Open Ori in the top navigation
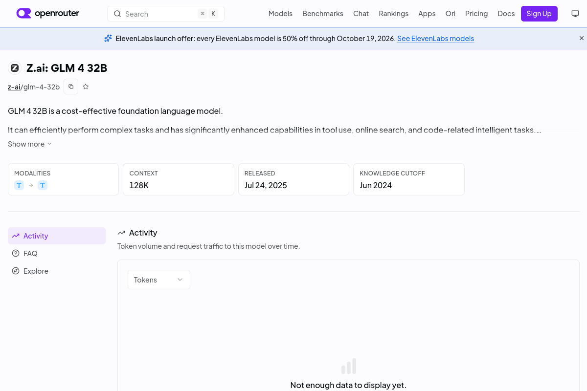 click(451, 14)
